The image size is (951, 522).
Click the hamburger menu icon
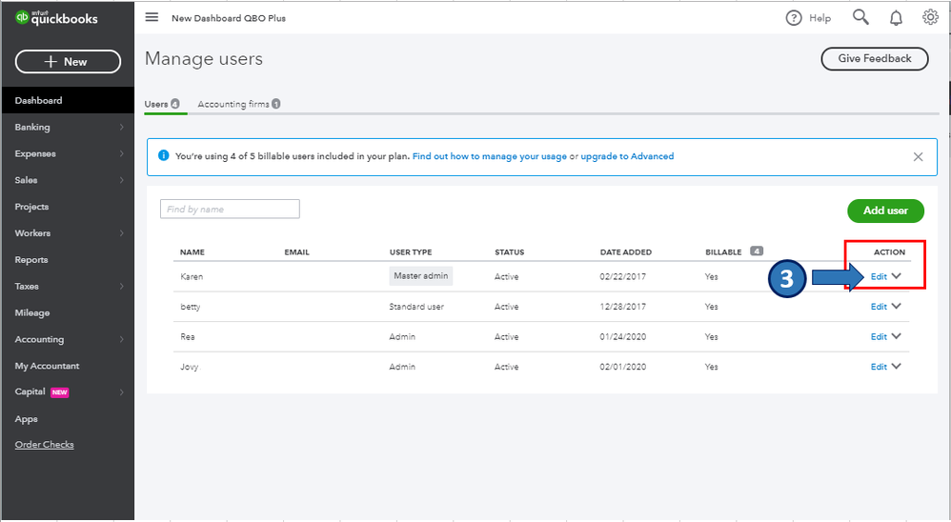click(152, 17)
